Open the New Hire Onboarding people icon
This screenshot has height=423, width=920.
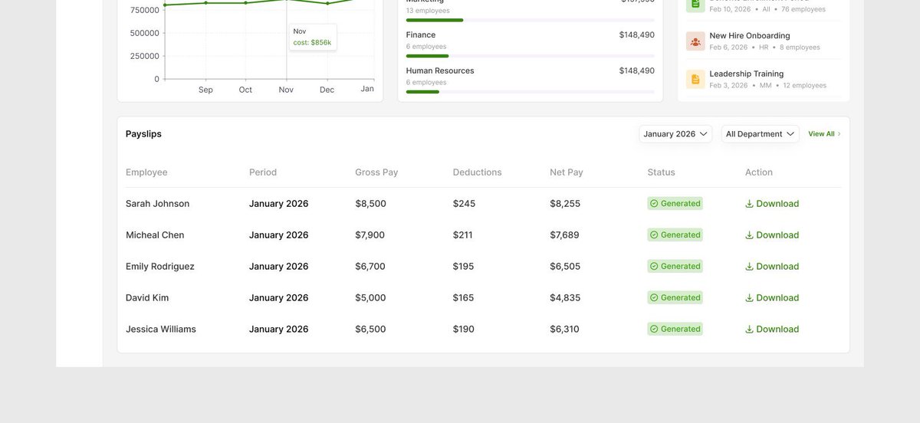(x=695, y=41)
